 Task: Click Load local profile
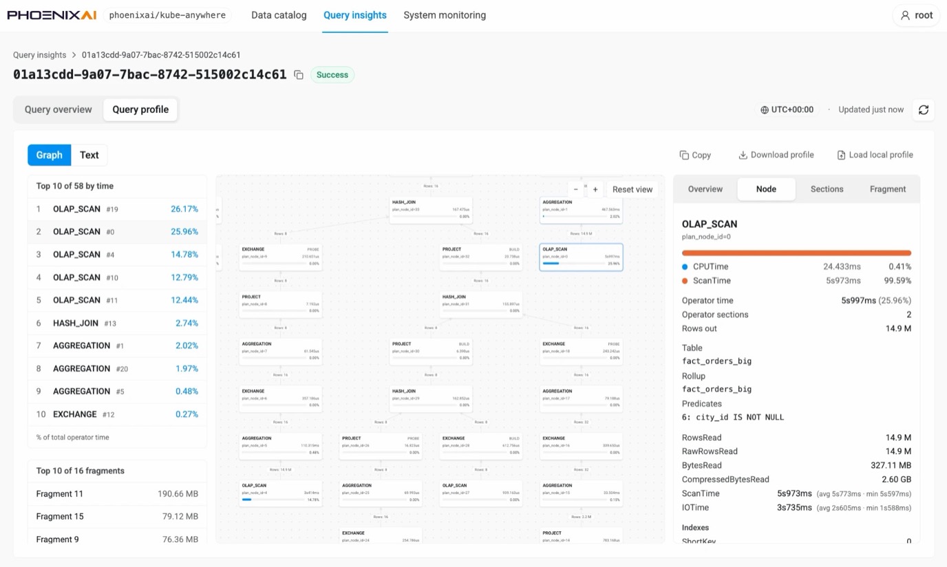875,155
